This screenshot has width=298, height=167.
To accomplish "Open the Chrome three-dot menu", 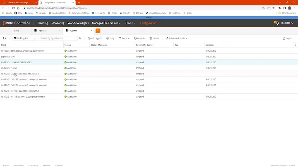I will (x=295, y=8).
